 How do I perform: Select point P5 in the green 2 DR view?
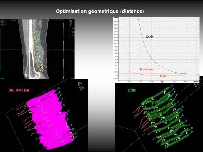[174, 109]
